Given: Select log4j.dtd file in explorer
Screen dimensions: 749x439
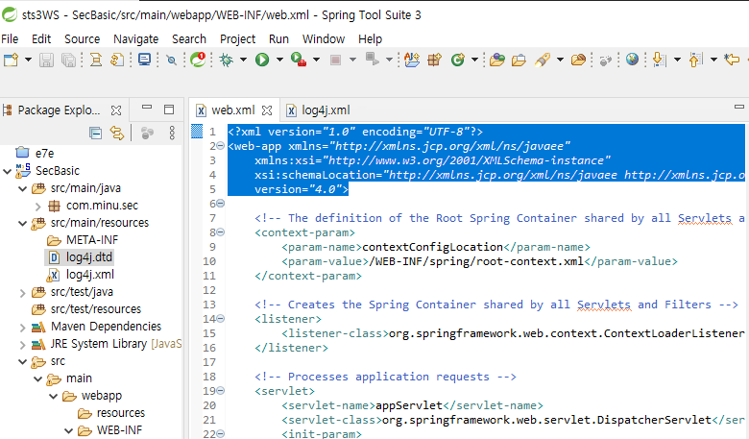Looking at the screenshot, I should point(89,257).
